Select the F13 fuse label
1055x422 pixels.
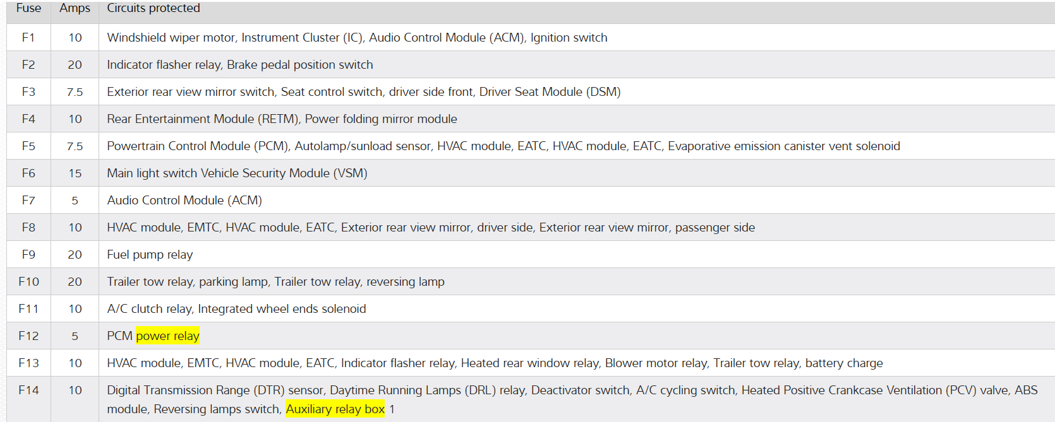(28, 363)
